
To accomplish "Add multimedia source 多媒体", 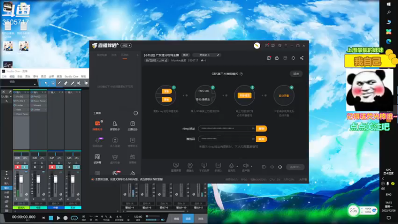I will point(218,167).
